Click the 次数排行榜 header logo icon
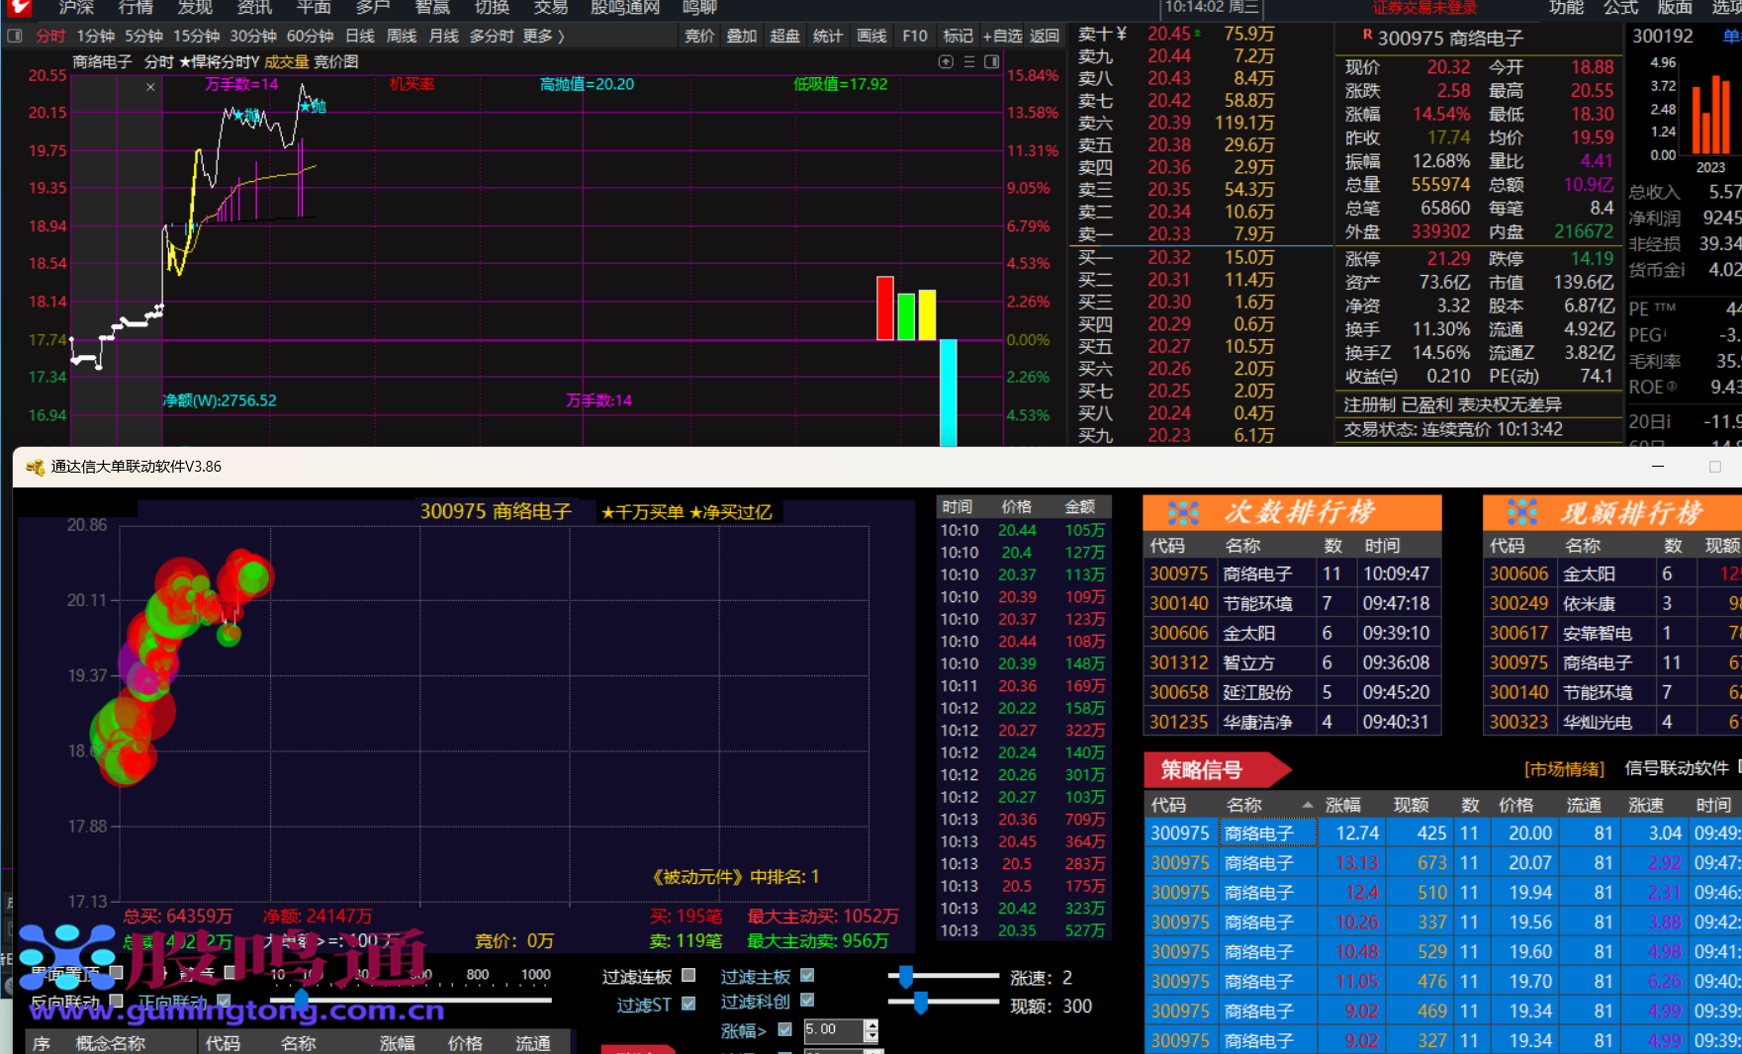The image size is (1742, 1054). click(1182, 512)
